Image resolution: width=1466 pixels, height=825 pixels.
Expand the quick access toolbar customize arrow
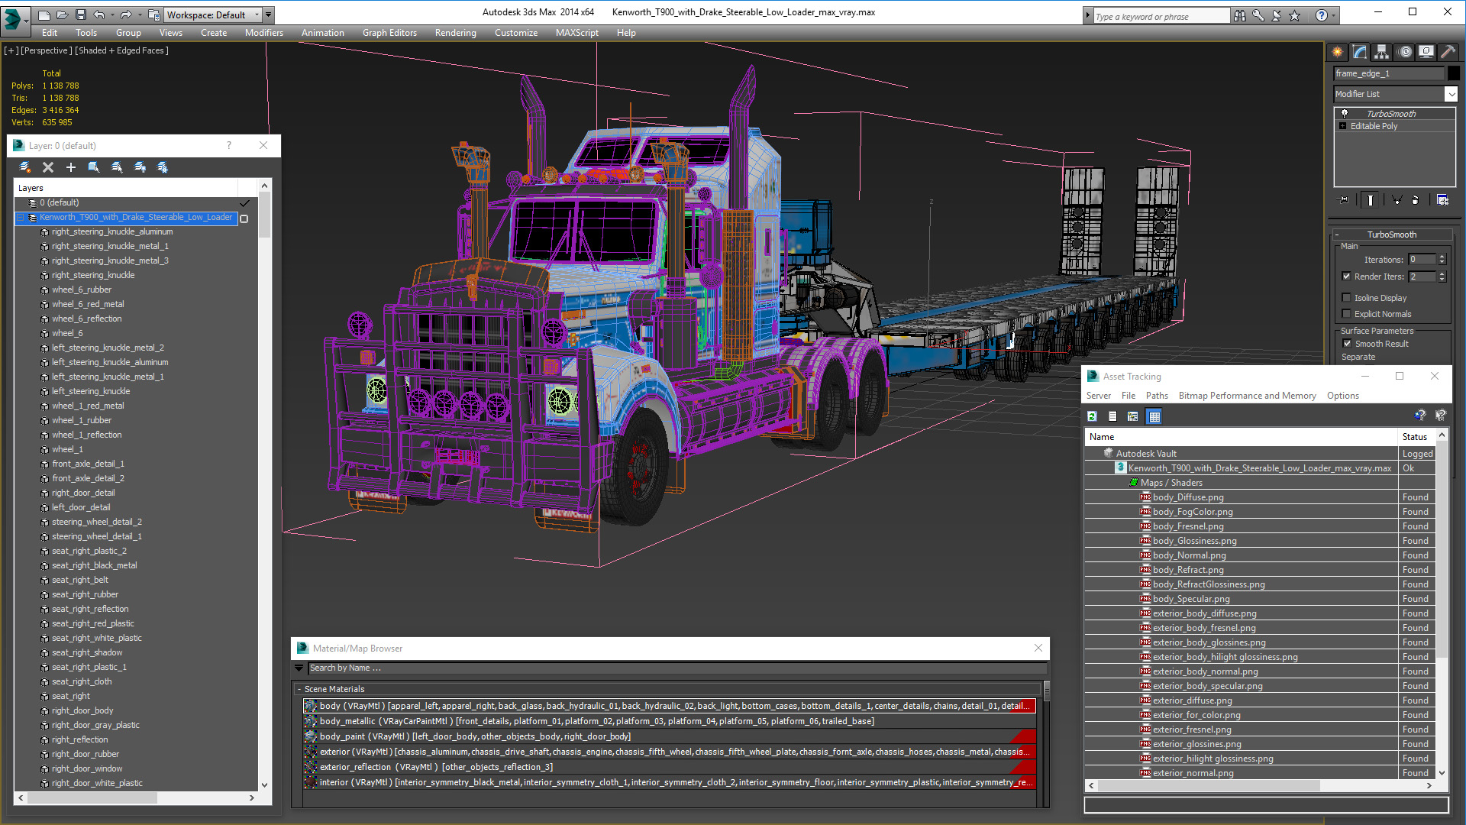point(268,15)
